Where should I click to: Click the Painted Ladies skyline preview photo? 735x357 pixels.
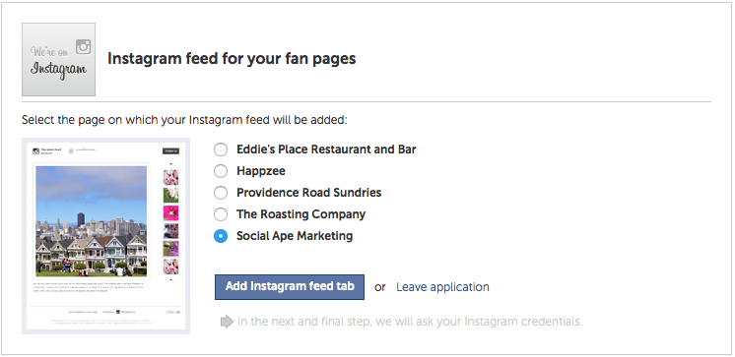(x=92, y=221)
